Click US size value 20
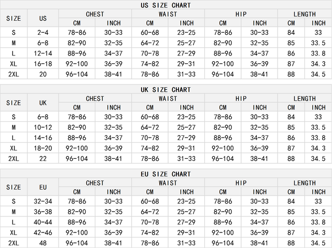This screenshot has width=332, height=248. coord(43,74)
